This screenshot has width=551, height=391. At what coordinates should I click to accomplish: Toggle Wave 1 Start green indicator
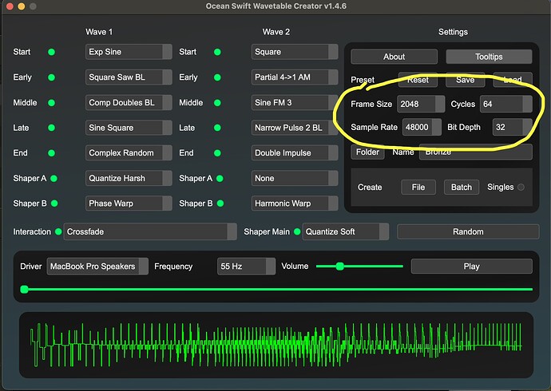tap(51, 52)
